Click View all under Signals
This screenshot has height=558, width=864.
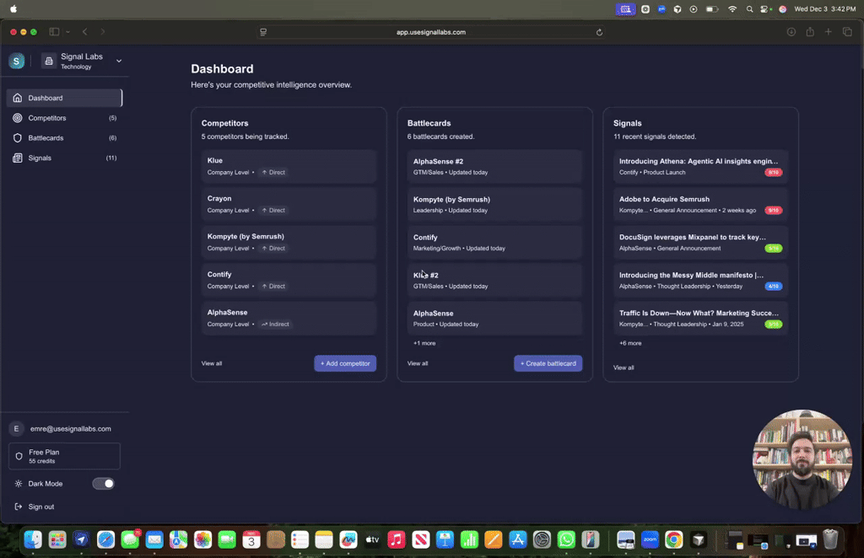[624, 368]
